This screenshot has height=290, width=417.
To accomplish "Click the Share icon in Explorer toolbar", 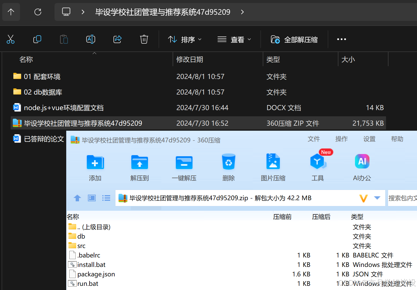I will tap(117, 39).
